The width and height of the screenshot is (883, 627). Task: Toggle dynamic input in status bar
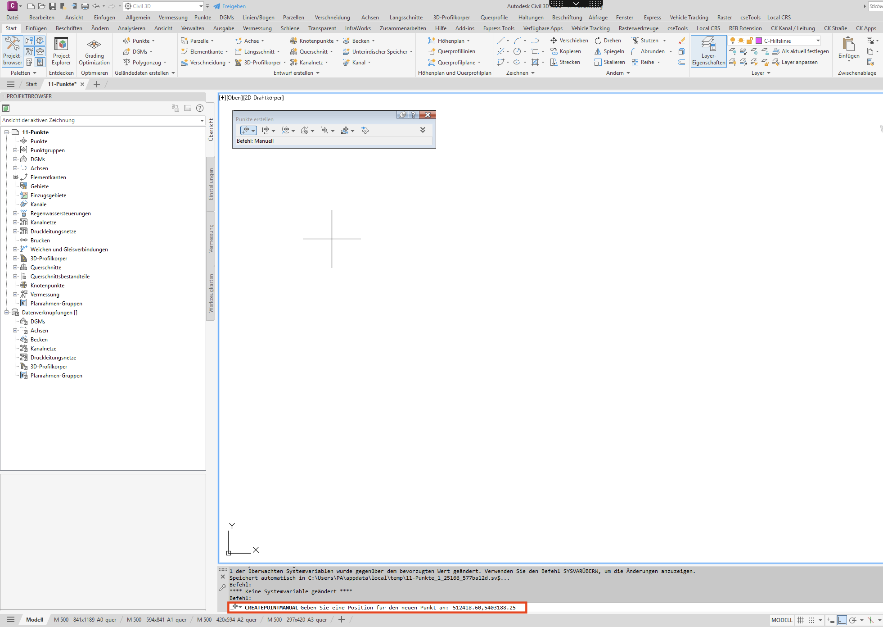(x=831, y=620)
